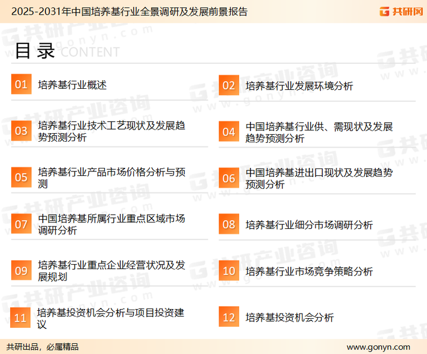Click the orange 07 number badge
This screenshot has height=354, width=427.
[21, 224]
